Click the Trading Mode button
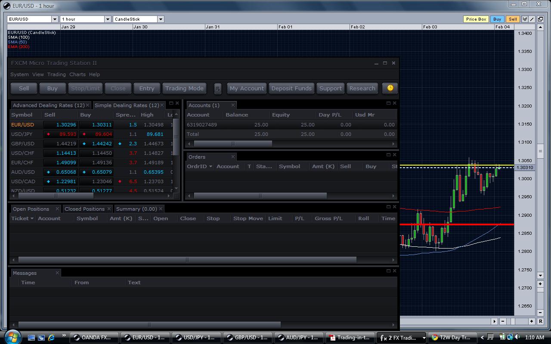This screenshot has width=551, height=344. (x=184, y=88)
